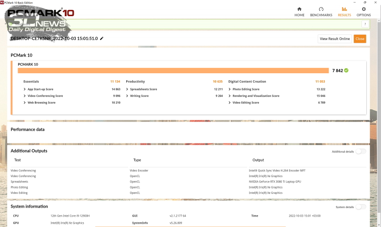The height and width of the screenshot is (227, 381).
Task: Toggle the Additional details switch
Action: (361, 151)
